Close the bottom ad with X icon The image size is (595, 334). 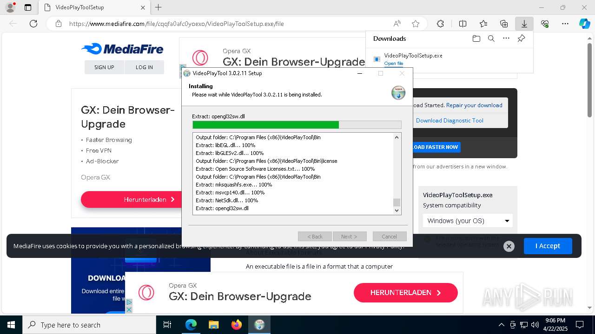coord(129,309)
